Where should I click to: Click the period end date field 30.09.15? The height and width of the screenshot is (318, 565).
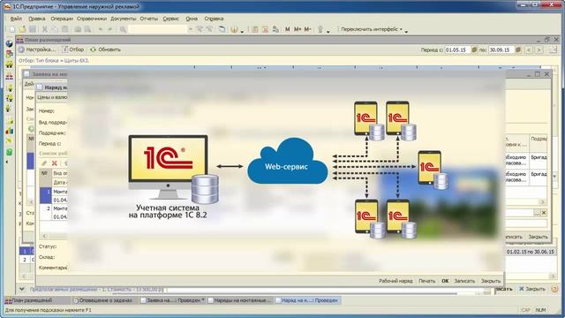point(501,49)
